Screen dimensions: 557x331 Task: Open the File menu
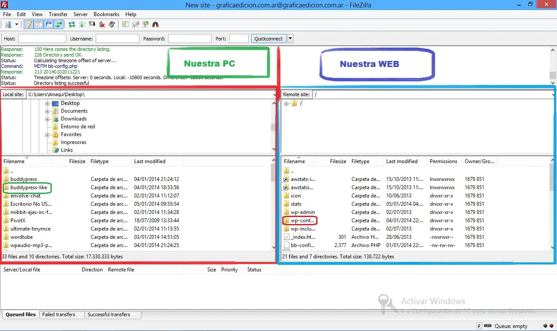pos(7,14)
